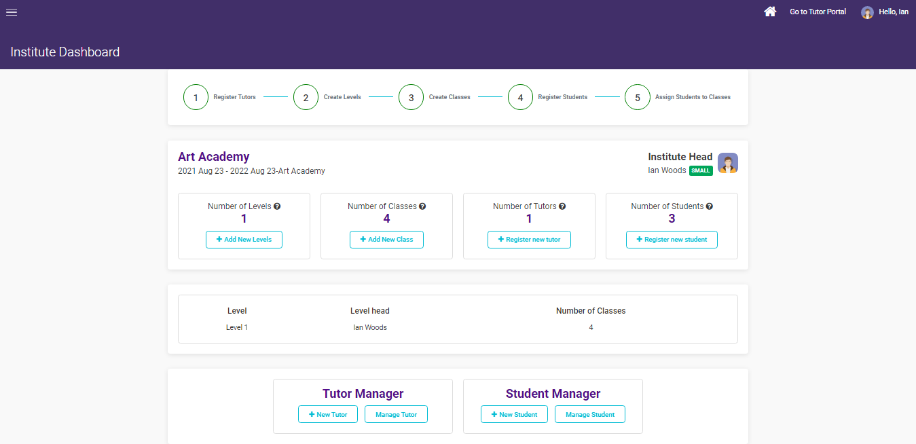Image resolution: width=916 pixels, height=444 pixels.
Task: Open Manage Tutor
Action: 396,414
